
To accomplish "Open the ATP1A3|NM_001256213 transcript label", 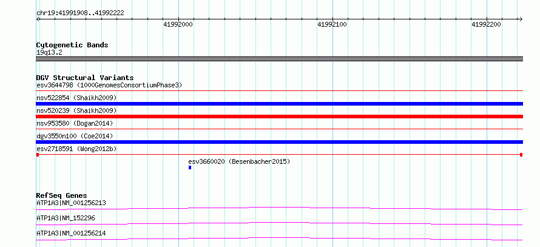I will (x=71, y=203).
